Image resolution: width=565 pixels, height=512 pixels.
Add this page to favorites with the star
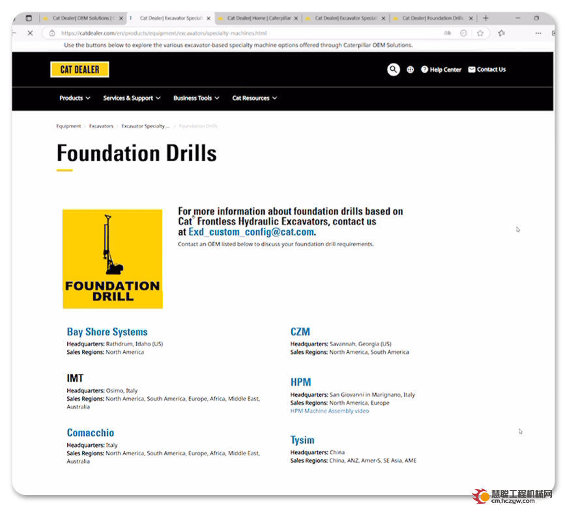click(x=480, y=33)
